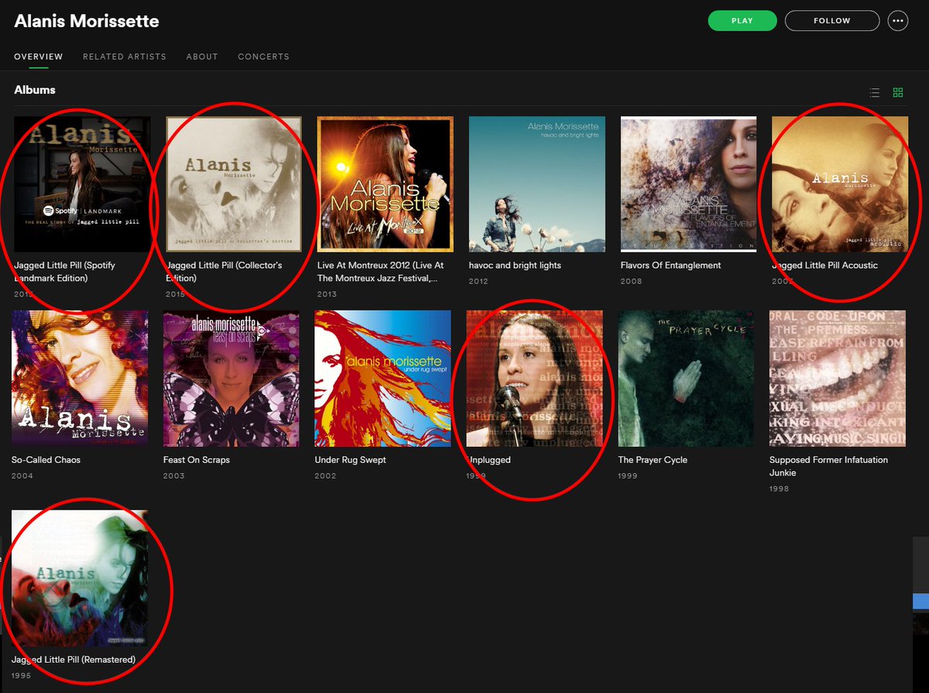Open the three-dot more options menu

click(898, 21)
